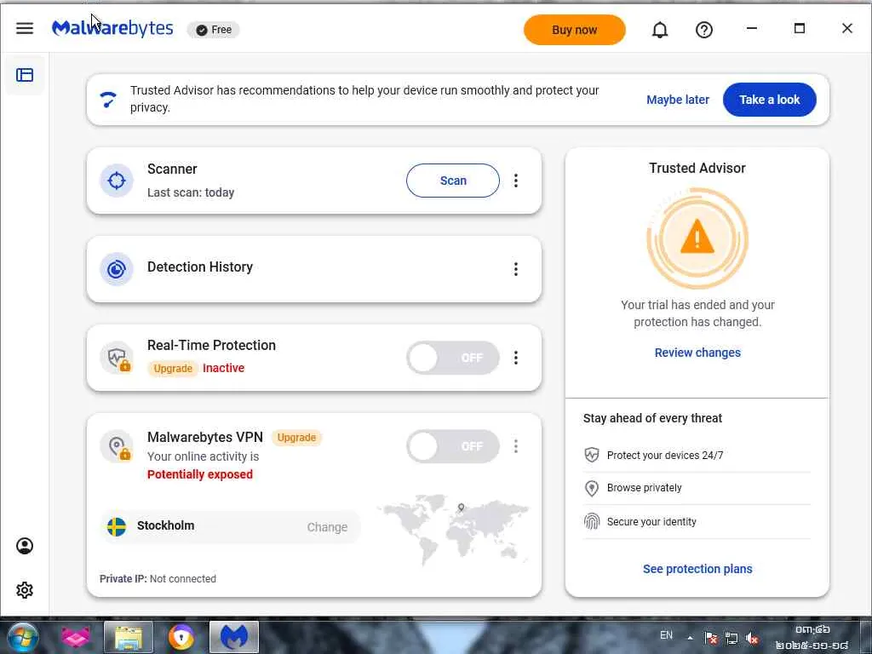The image size is (872, 654).
Task: Click Secure your identity text
Action: (651, 522)
